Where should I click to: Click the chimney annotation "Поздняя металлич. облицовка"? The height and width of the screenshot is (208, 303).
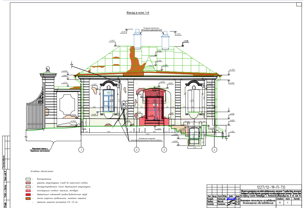point(151,29)
